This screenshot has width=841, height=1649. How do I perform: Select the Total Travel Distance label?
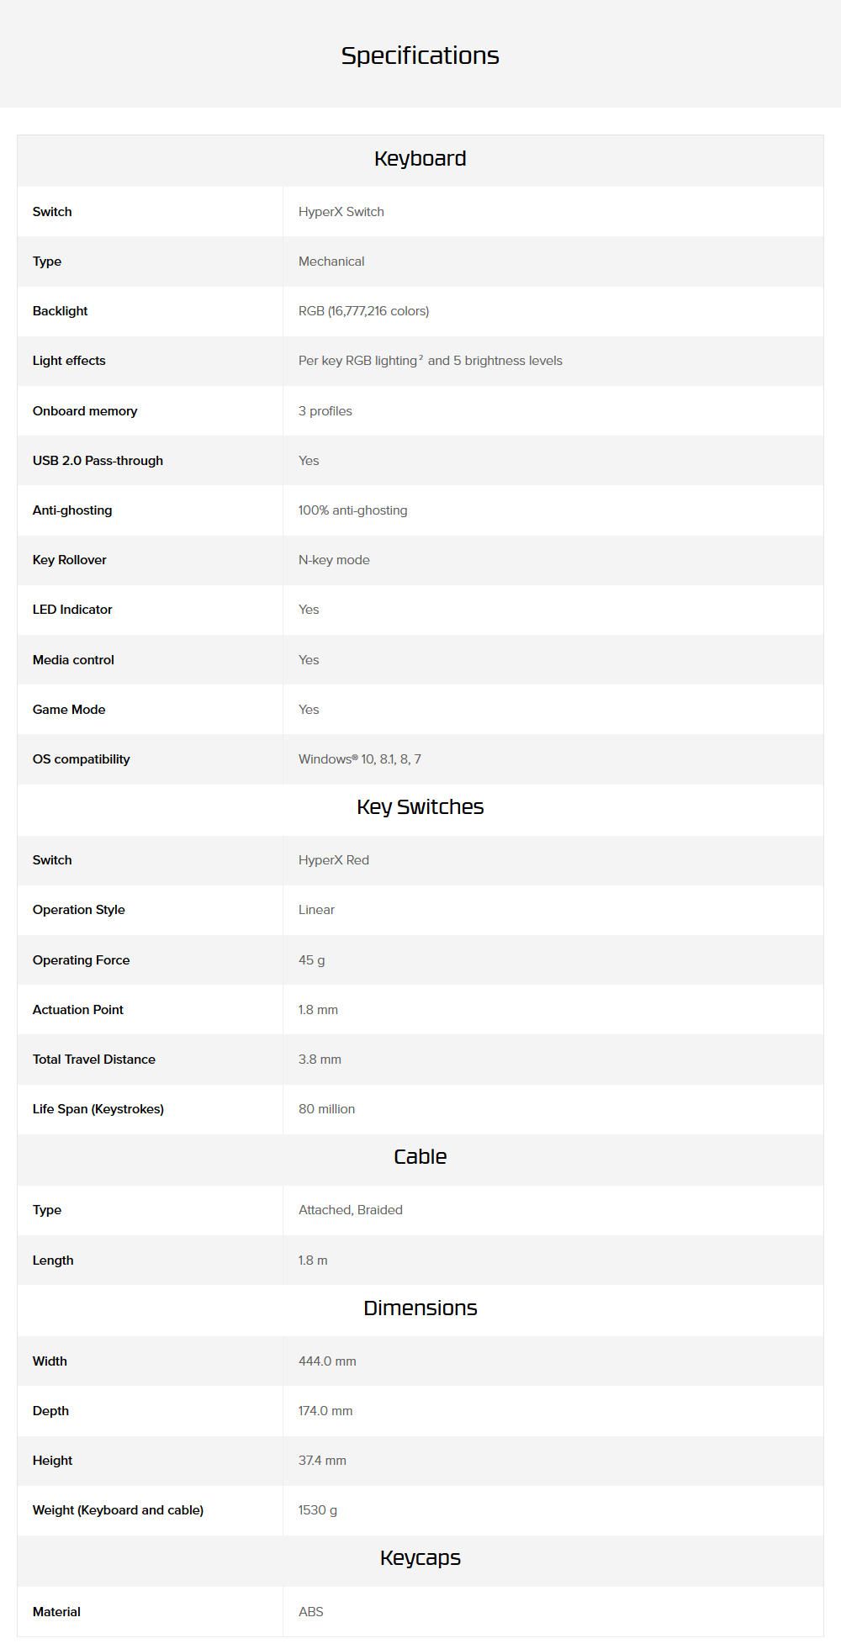[x=94, y=1060]
